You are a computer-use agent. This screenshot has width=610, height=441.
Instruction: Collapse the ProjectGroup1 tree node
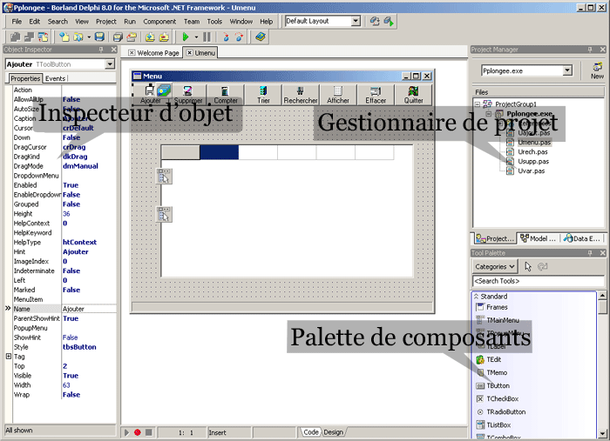point(477,104)
